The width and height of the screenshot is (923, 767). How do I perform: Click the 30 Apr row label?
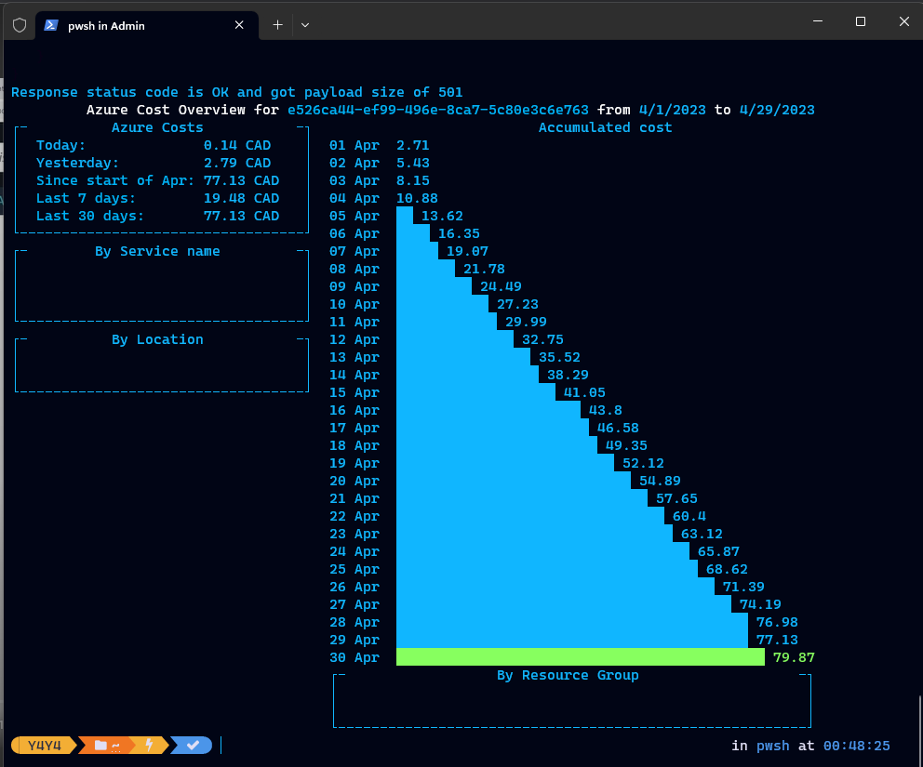pos(354,657)
